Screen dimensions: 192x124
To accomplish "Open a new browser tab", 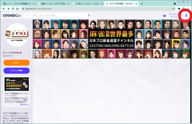I will [142, 4].
